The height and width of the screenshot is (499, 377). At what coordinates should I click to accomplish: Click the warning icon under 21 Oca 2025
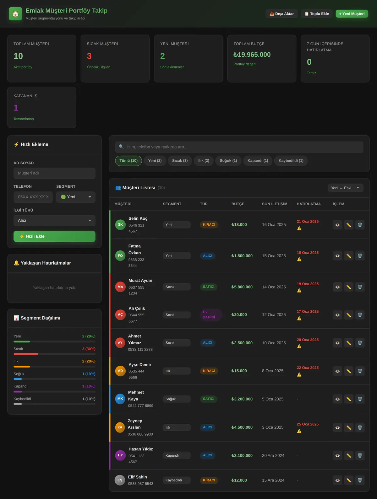coord(299,228)
